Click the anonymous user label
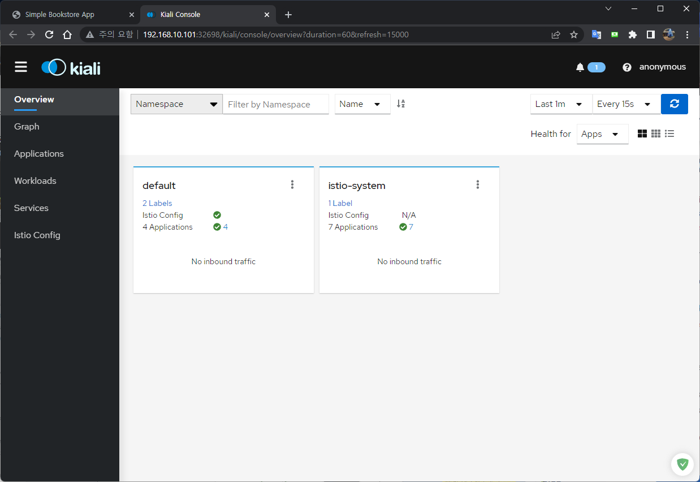The image size is (700, 482). click(663, 67)
